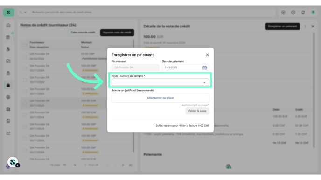
Task: Open the money bag icon in sidebar
Action: tap(8, 73)
